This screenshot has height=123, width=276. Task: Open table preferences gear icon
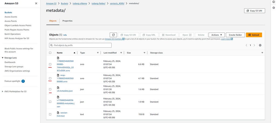pos(260,45)
